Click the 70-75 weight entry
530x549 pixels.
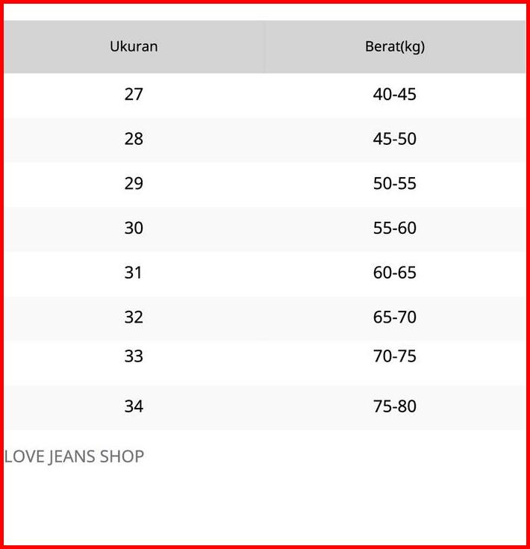[x=395, y=356]
